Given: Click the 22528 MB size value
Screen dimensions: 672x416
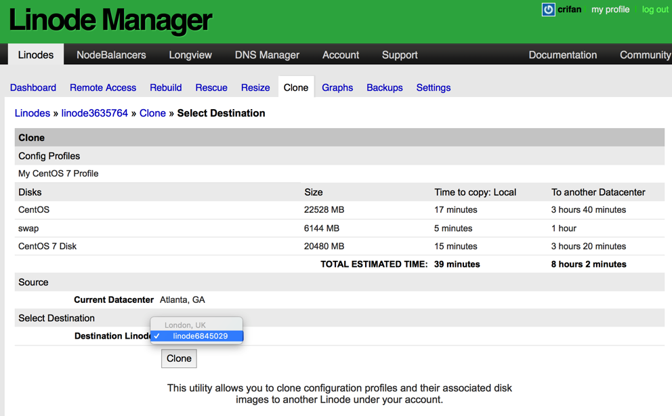Looking at the screenshot, I should click(x=324, y=209).
